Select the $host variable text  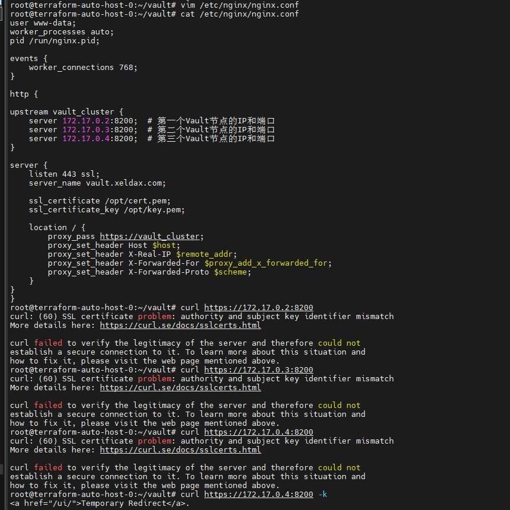pos(164,246)
